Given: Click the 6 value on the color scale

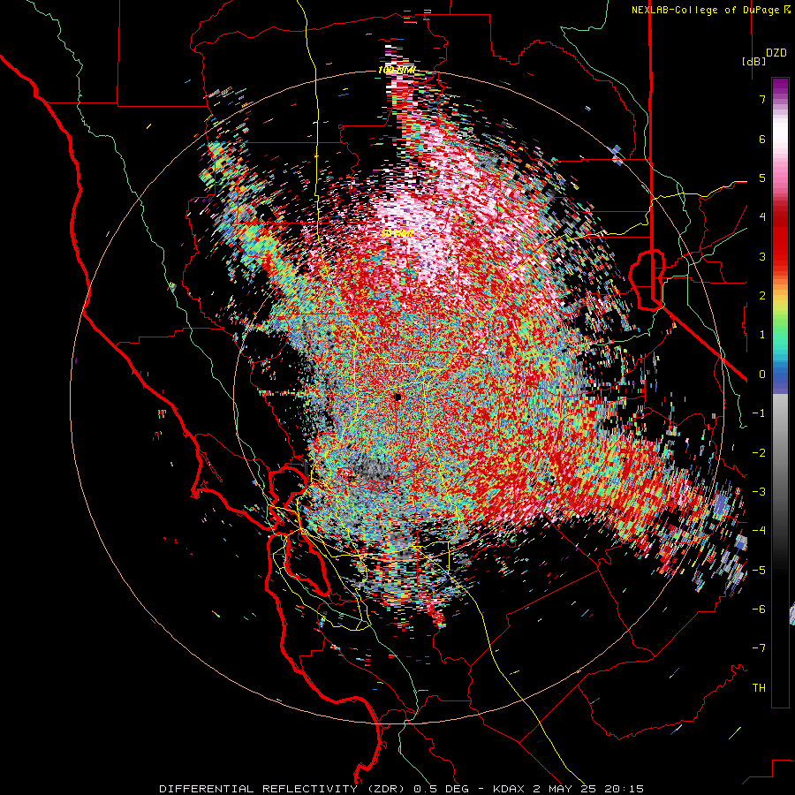Looking at the screenshot, I should (x=762, y=139).
